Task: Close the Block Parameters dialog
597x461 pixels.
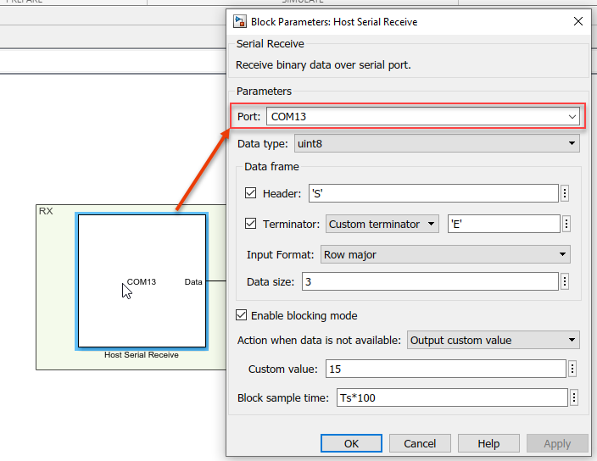Action: click(578, 21)
